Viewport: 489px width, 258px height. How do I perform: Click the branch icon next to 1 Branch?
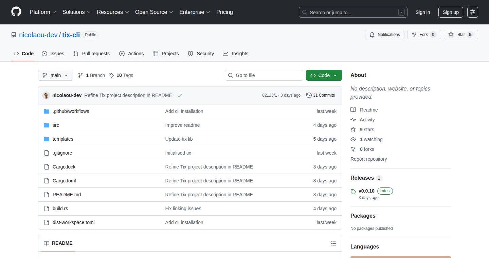(x=80, y=75)
